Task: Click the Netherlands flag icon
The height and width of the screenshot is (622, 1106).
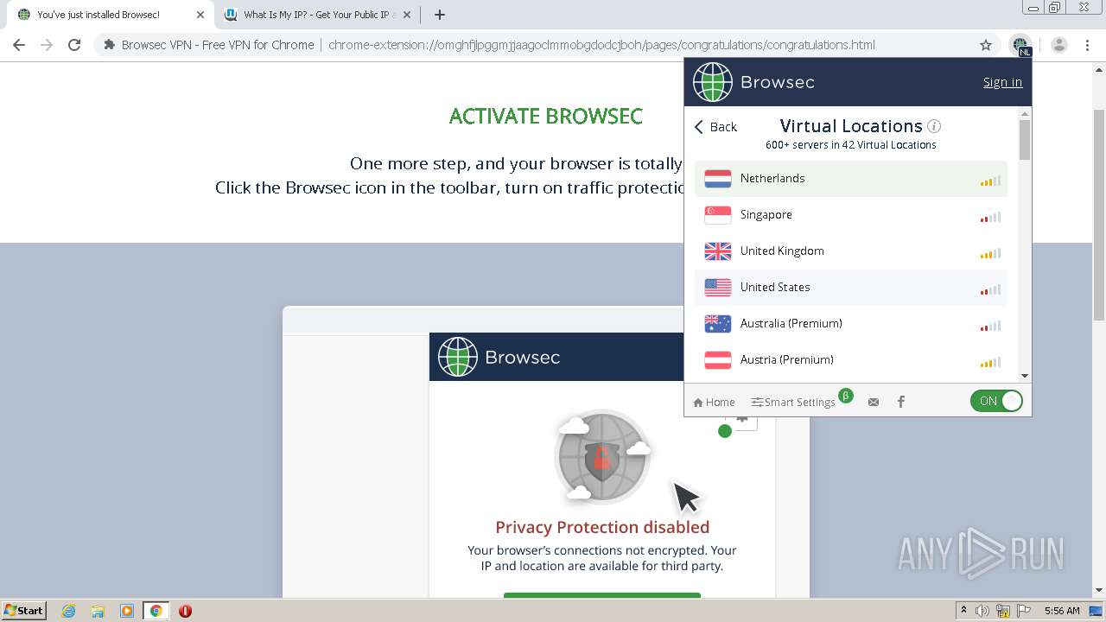Action: 718,179
